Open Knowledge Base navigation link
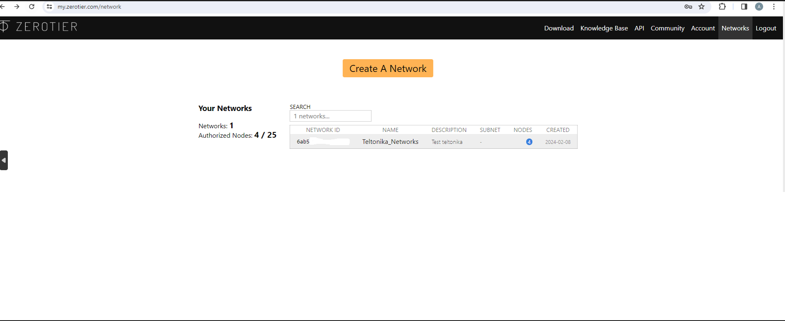This screenshot has height=321, width=785. pyautogui.click(x=604, y=28)
